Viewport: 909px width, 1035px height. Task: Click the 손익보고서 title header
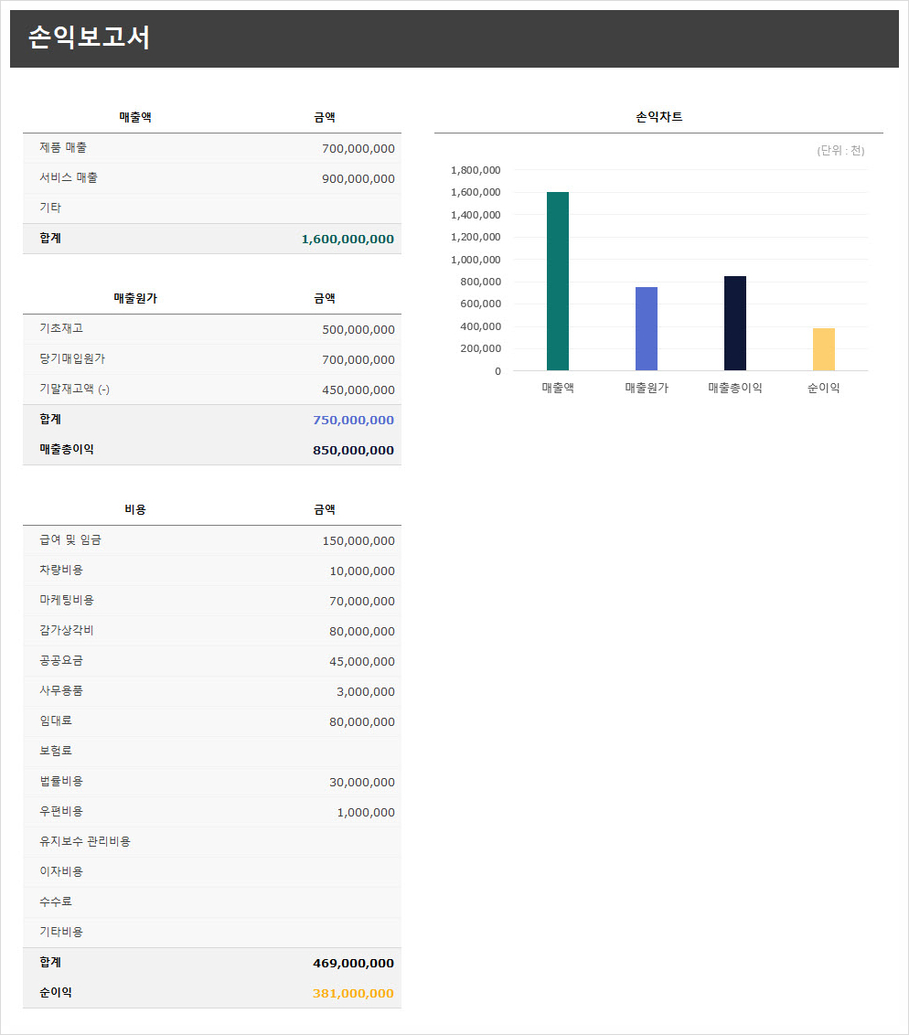tap(89, 37)
